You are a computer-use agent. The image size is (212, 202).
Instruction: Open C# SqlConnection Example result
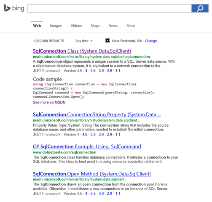[87, 146]
